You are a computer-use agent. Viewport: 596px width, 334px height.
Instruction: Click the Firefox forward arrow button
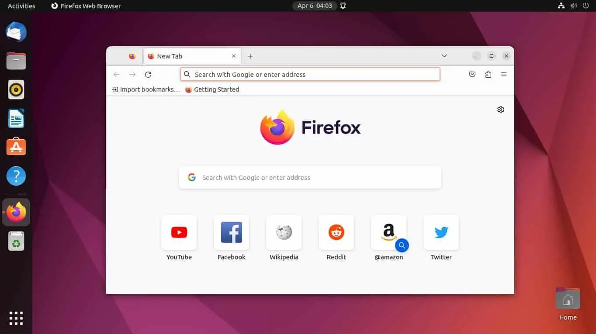[x=132, y=75]
